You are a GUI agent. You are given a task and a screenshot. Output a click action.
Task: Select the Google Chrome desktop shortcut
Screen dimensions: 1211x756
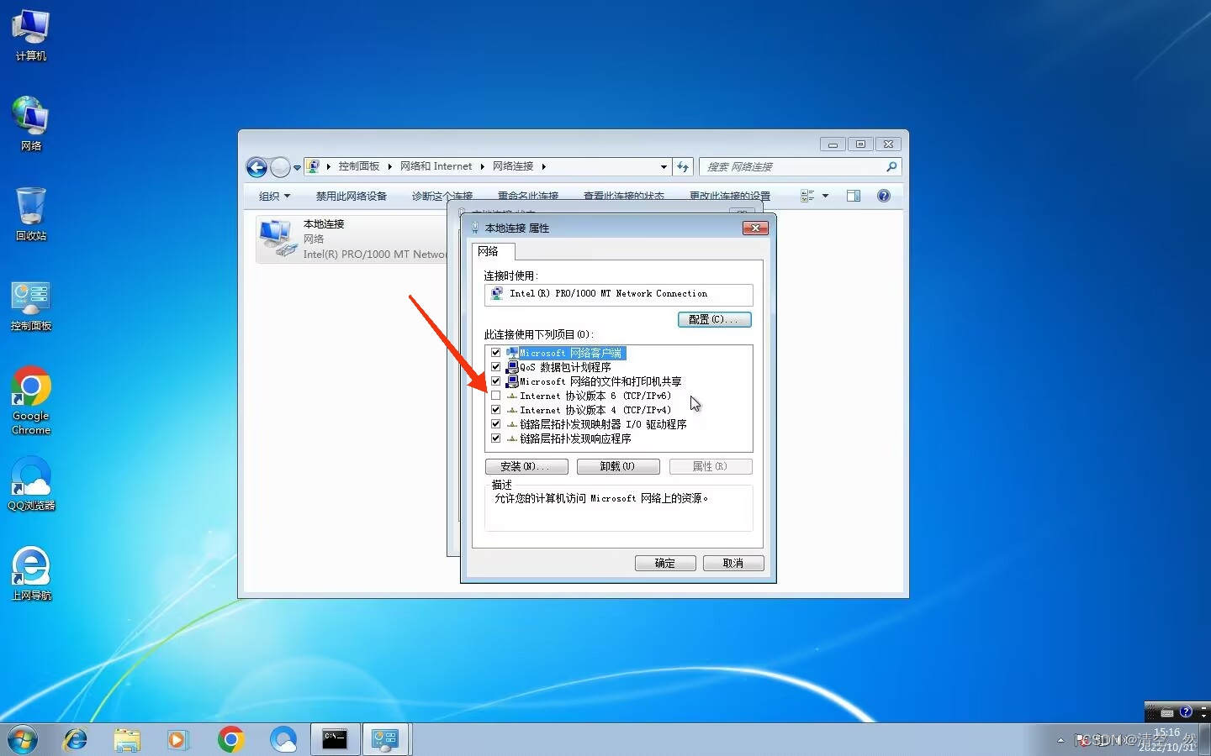31,401
